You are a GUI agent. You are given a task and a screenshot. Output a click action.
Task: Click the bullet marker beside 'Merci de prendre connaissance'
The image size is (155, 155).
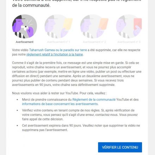coord(17,100)
